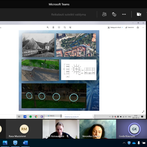Click the Bendrinti share button

pos(130,27)
